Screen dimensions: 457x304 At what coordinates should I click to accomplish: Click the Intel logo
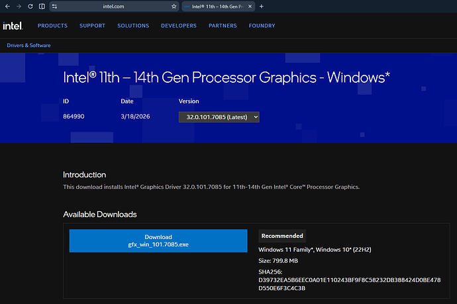[x=13, y=26]
